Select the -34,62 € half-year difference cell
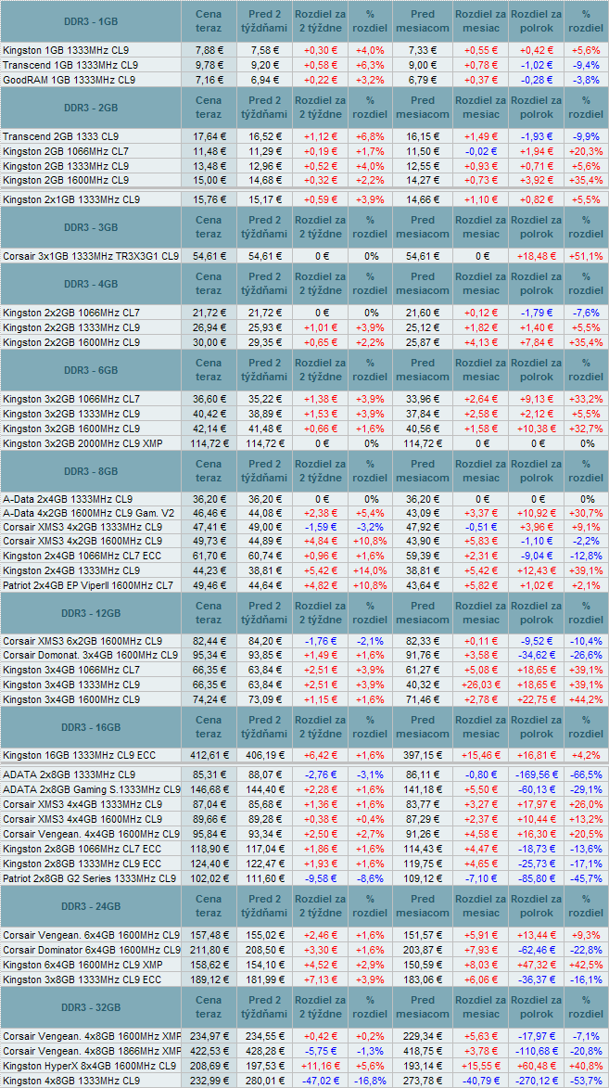Screen dimensions: 609x1088 click(x=536, y=655)
